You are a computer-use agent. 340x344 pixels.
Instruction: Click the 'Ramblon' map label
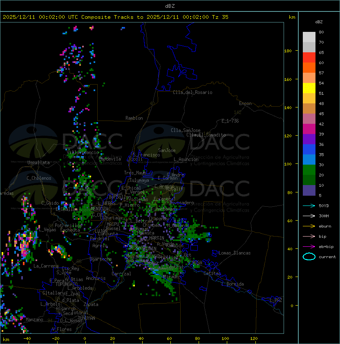[134, 118]
